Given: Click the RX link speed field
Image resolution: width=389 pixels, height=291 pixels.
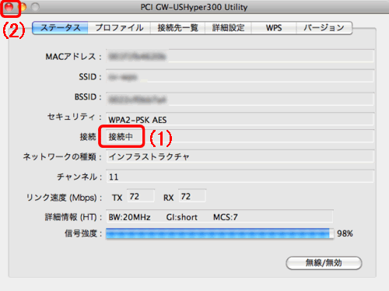Looking at the screenshot, I should pyautogui.click(x=192, y=196).
